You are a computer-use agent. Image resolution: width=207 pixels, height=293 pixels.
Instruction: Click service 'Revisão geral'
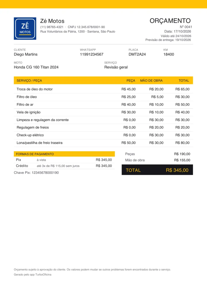(116, 67)
